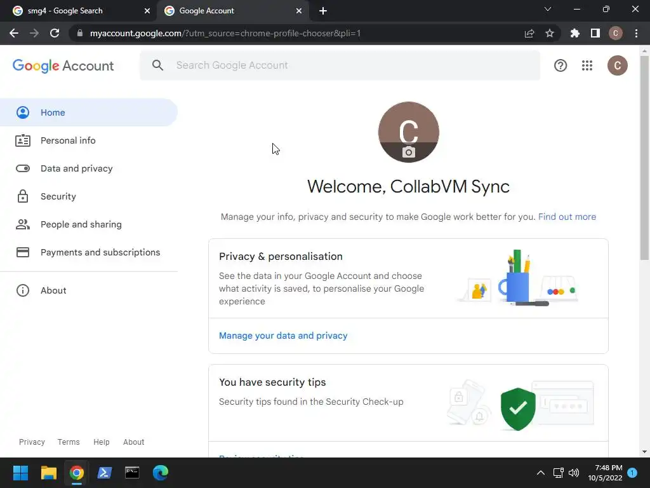Open the tab search chevron

[548, 9]
